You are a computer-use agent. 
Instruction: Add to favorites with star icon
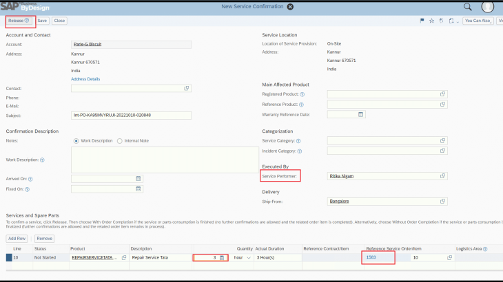pyautogui.click(x=431, y=21)
